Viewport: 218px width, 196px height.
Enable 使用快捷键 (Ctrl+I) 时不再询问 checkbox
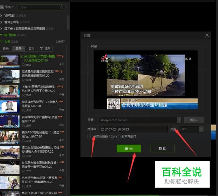(89, 137)
